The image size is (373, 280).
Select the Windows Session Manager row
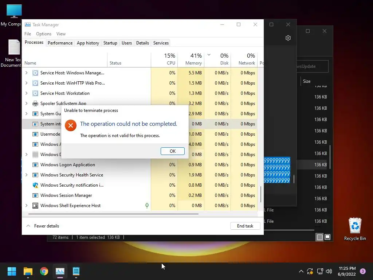coord(140,195)
